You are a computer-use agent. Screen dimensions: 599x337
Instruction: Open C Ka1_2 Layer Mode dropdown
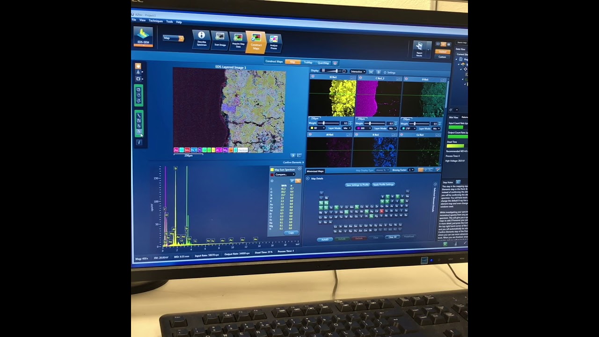click(x=392, y=128)
